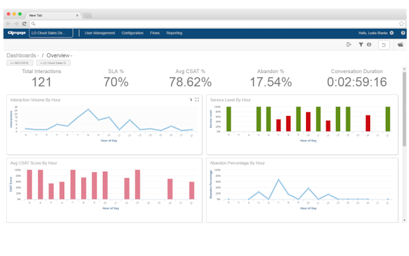Open the user settings gear icon
Image resolution: width=409 pixels, height=256 pixels.
pyautogui.click(x=391, y=33)
